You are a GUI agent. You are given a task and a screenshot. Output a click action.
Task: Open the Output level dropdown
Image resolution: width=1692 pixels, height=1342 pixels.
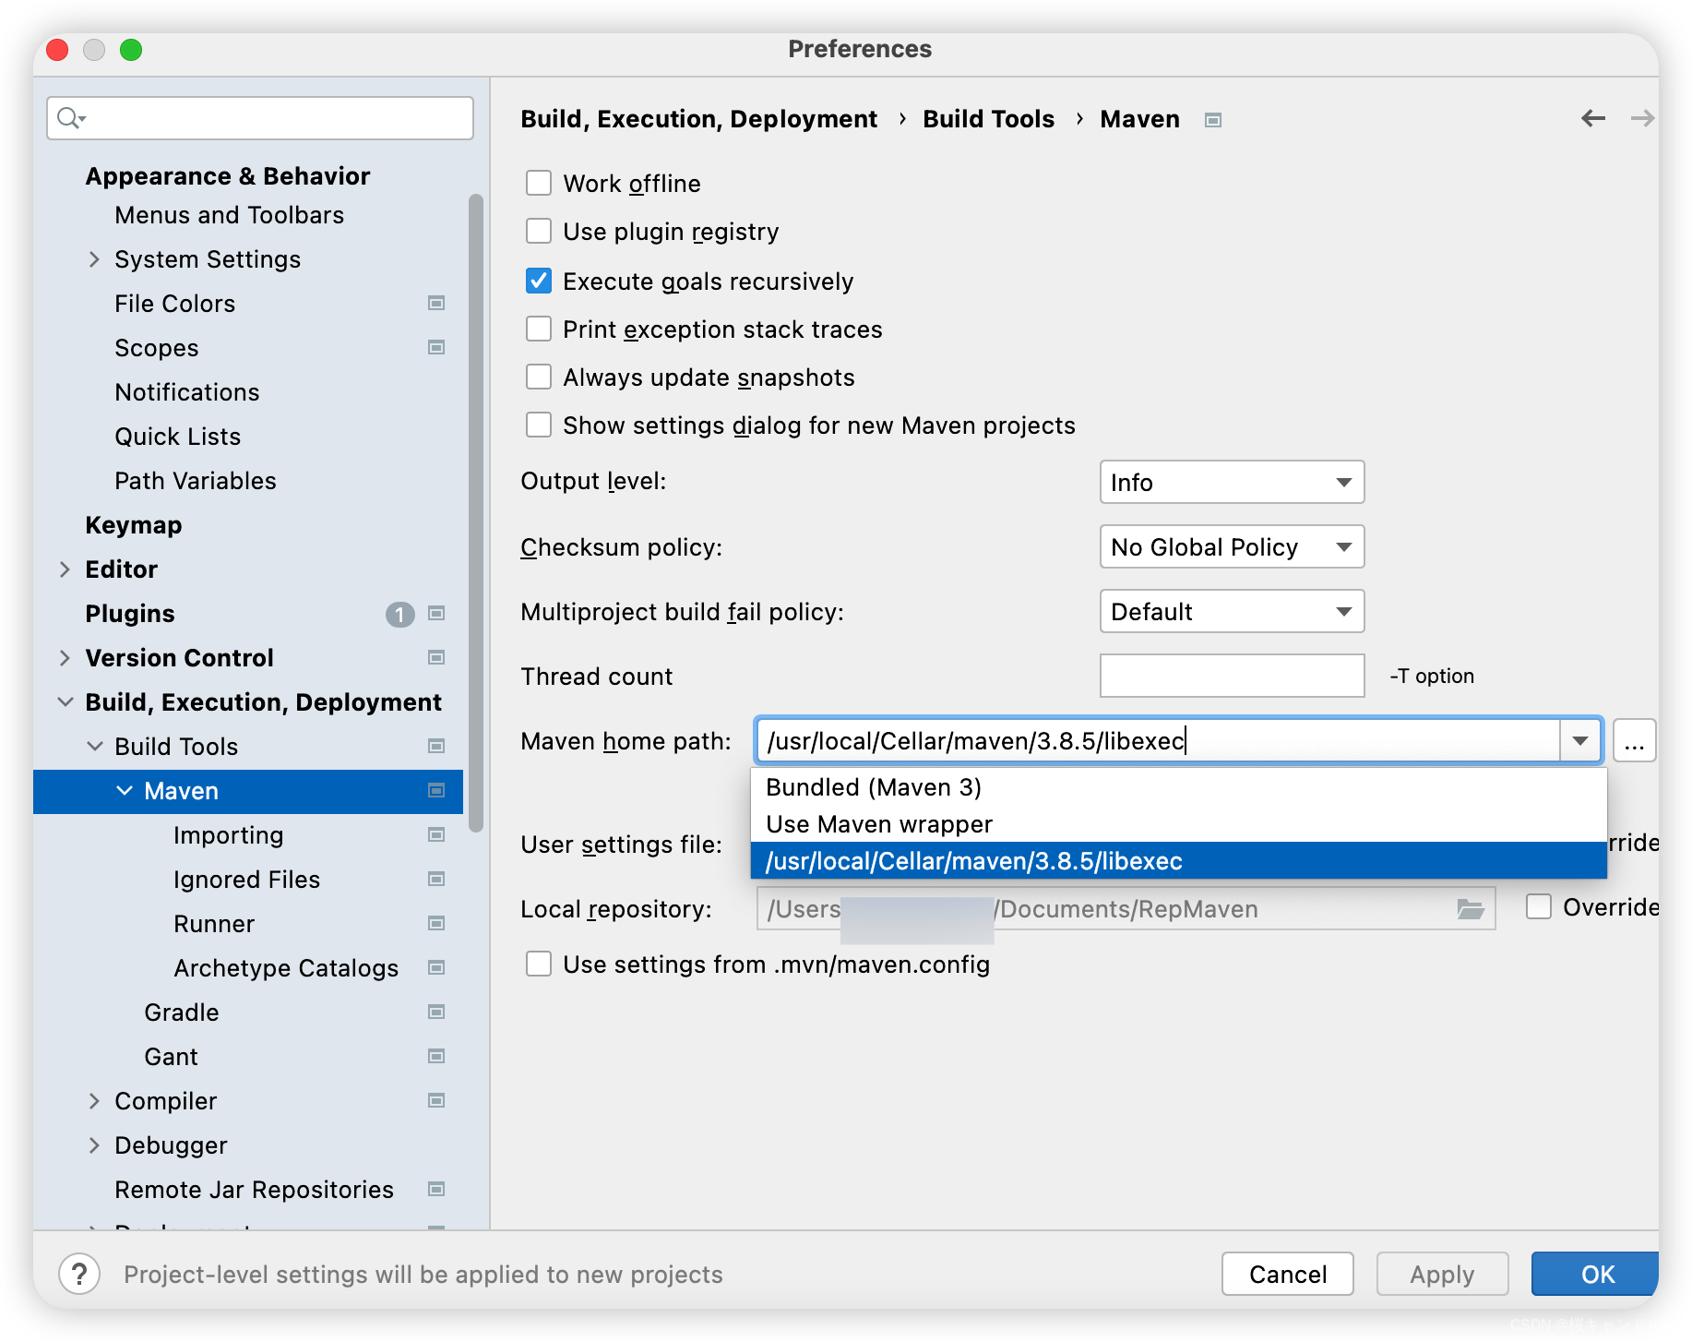[x=1232, y=482]
